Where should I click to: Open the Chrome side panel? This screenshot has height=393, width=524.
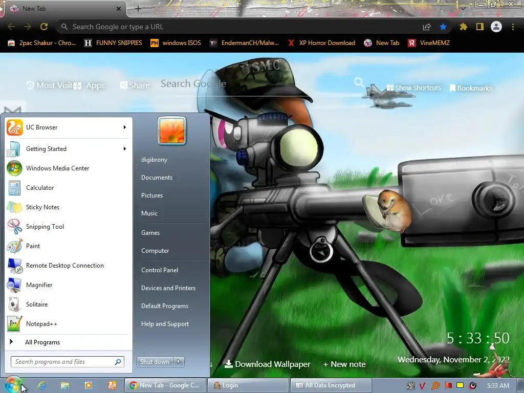[x=480, y=27]
